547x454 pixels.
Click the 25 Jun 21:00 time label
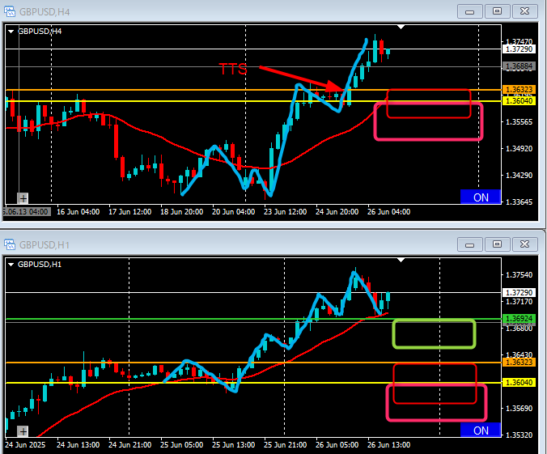[x=286, y=445]
